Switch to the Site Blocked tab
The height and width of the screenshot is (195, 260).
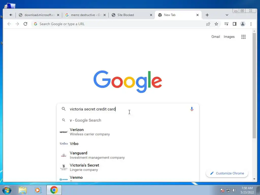coord(132,15)
